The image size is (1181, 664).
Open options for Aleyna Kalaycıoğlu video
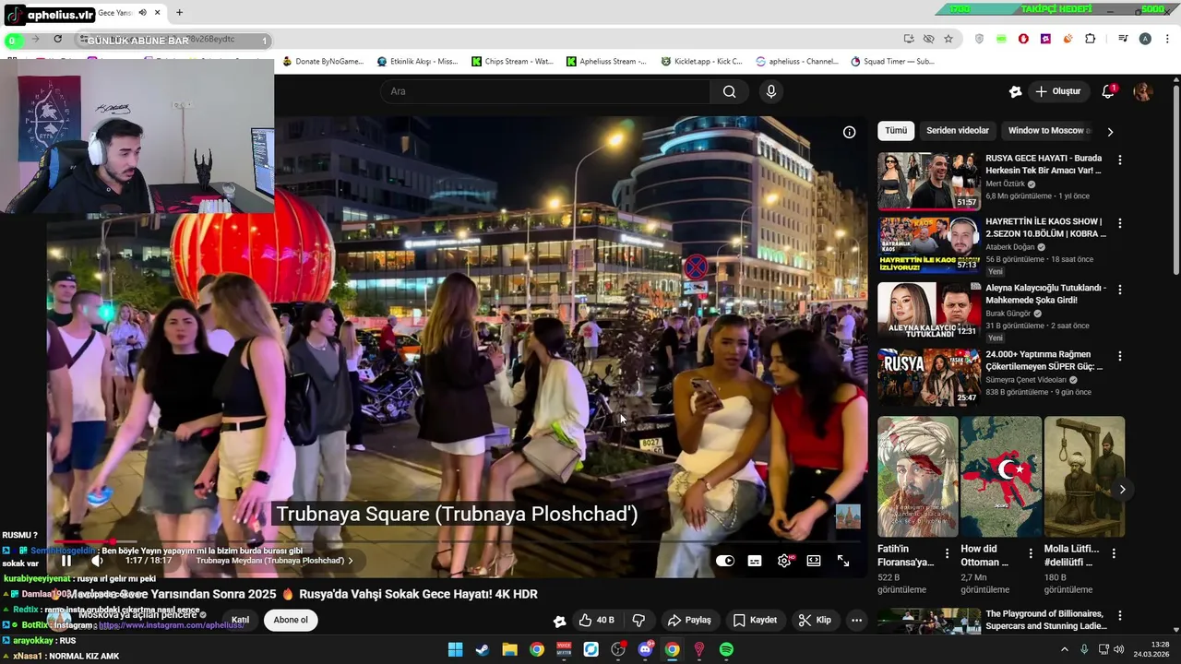(1120, 289)
